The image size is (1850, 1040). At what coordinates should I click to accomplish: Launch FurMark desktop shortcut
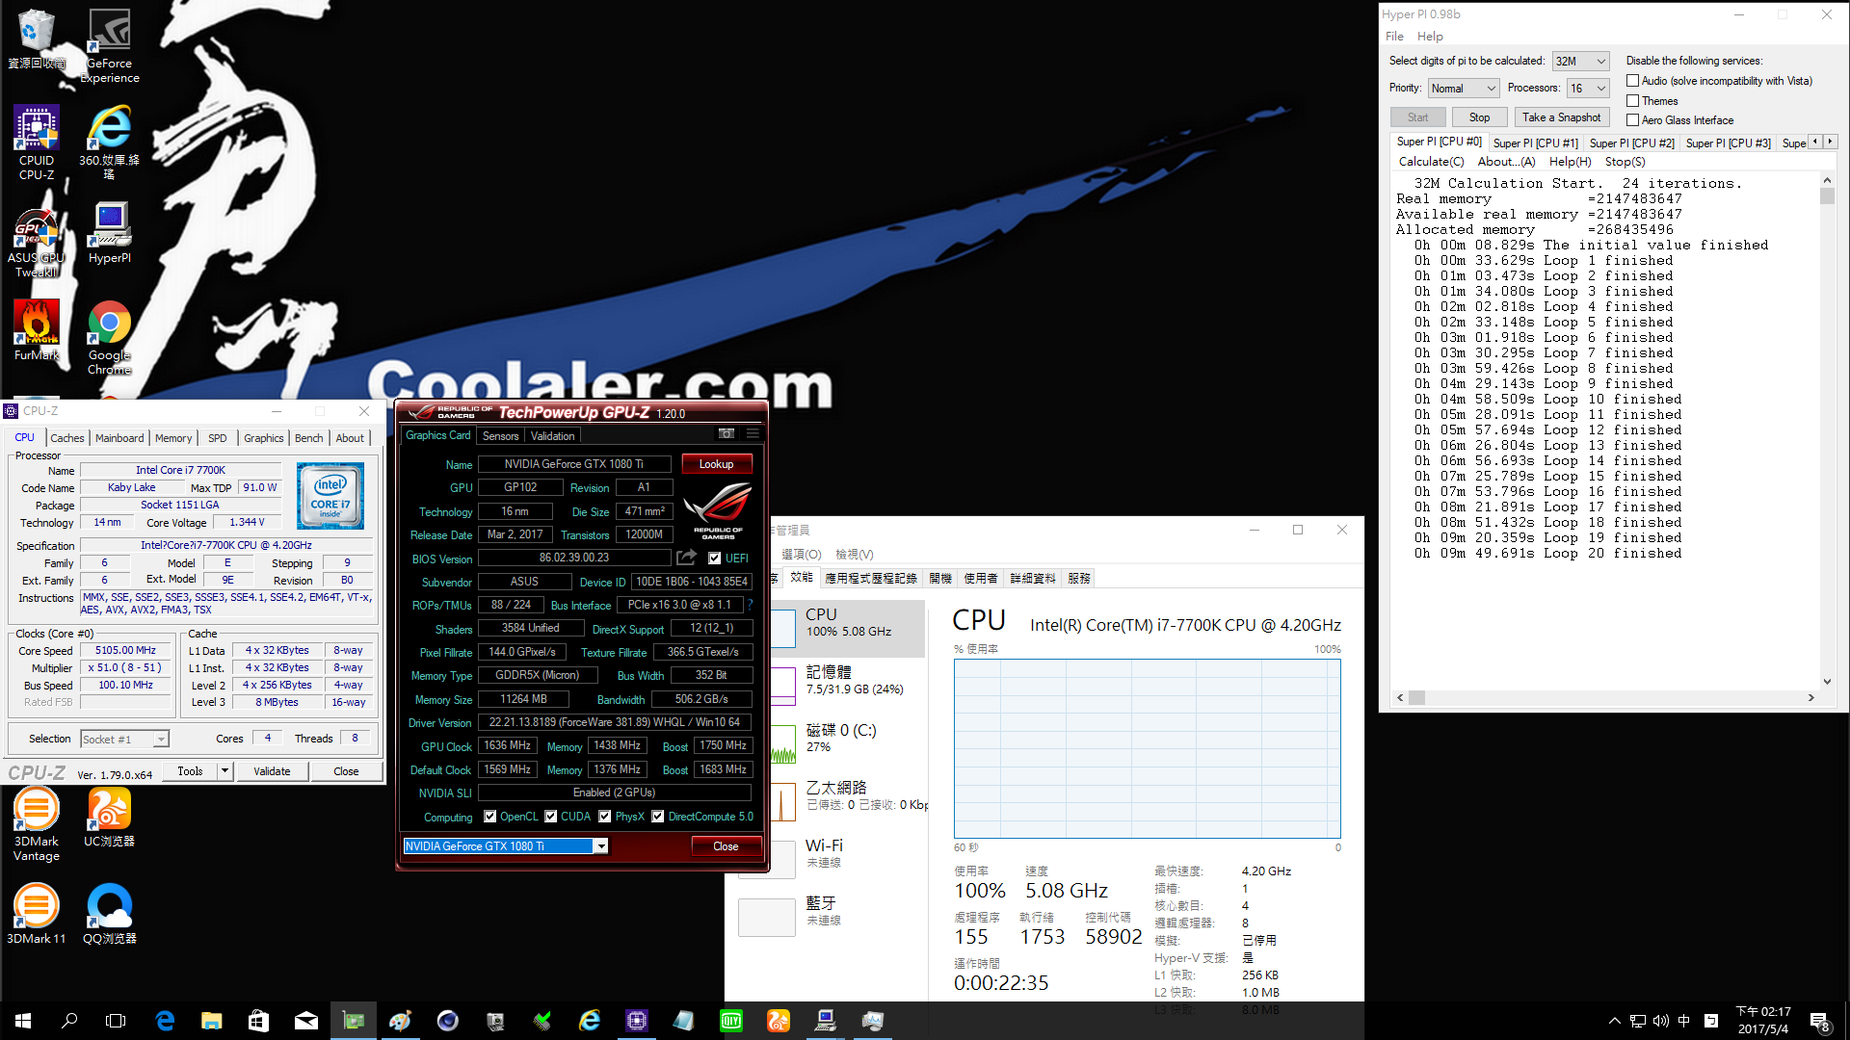click(x=37, y=330)
